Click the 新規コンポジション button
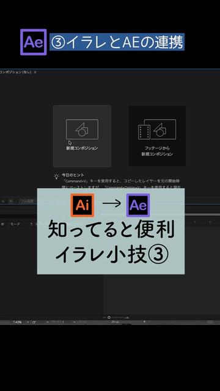Image resolution: width=220 pixels, height=391 pixels. (x=82, y=136)
